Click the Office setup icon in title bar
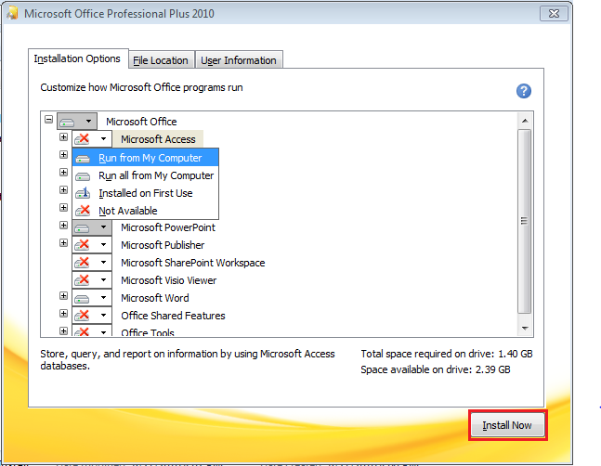The image size is (601, 466). point(12,13)
